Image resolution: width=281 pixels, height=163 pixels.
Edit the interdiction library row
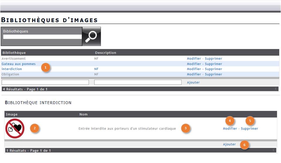click(x=194, y=69)
